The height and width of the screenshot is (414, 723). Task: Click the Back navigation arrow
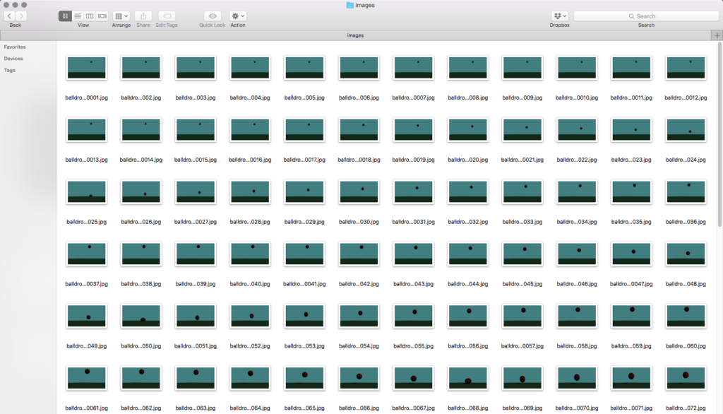point(9,16)
